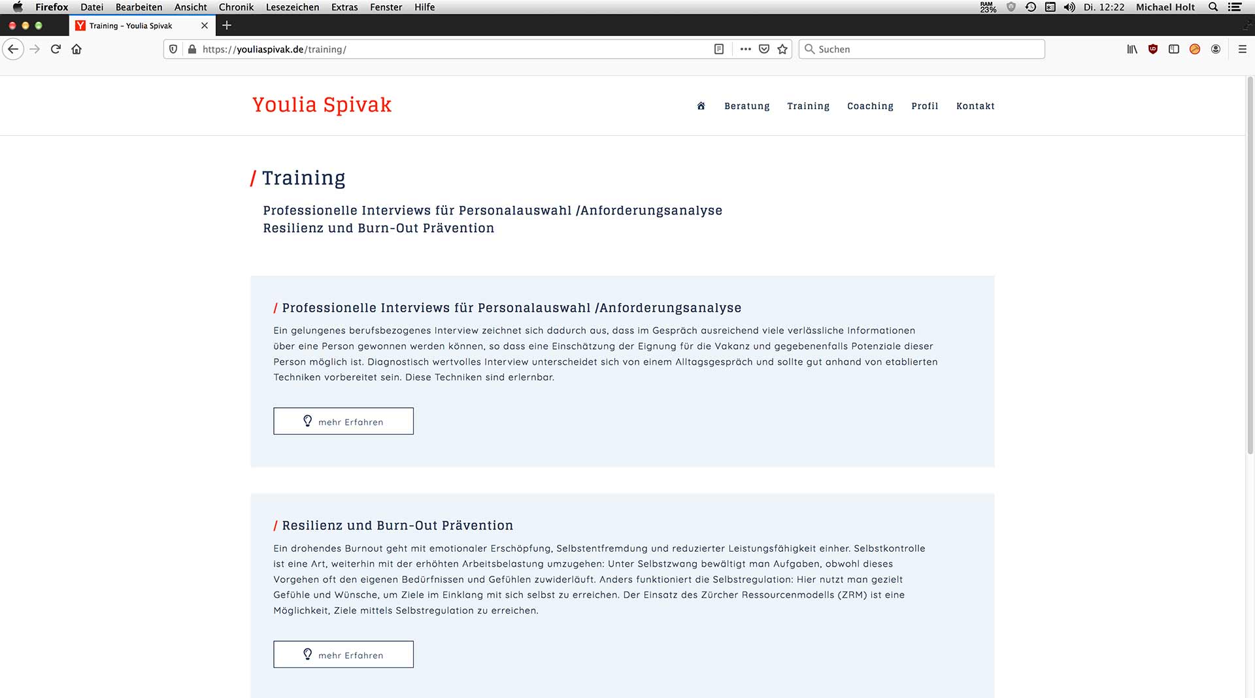Go back to previous page
The width and height of the screenshot is (1255, 698).
[x=13, y=49]
